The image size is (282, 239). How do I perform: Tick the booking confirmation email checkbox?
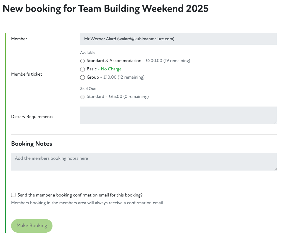13,195
